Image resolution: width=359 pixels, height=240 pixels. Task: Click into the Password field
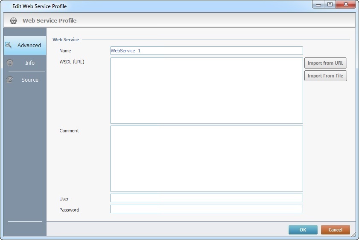pos(206,209)
